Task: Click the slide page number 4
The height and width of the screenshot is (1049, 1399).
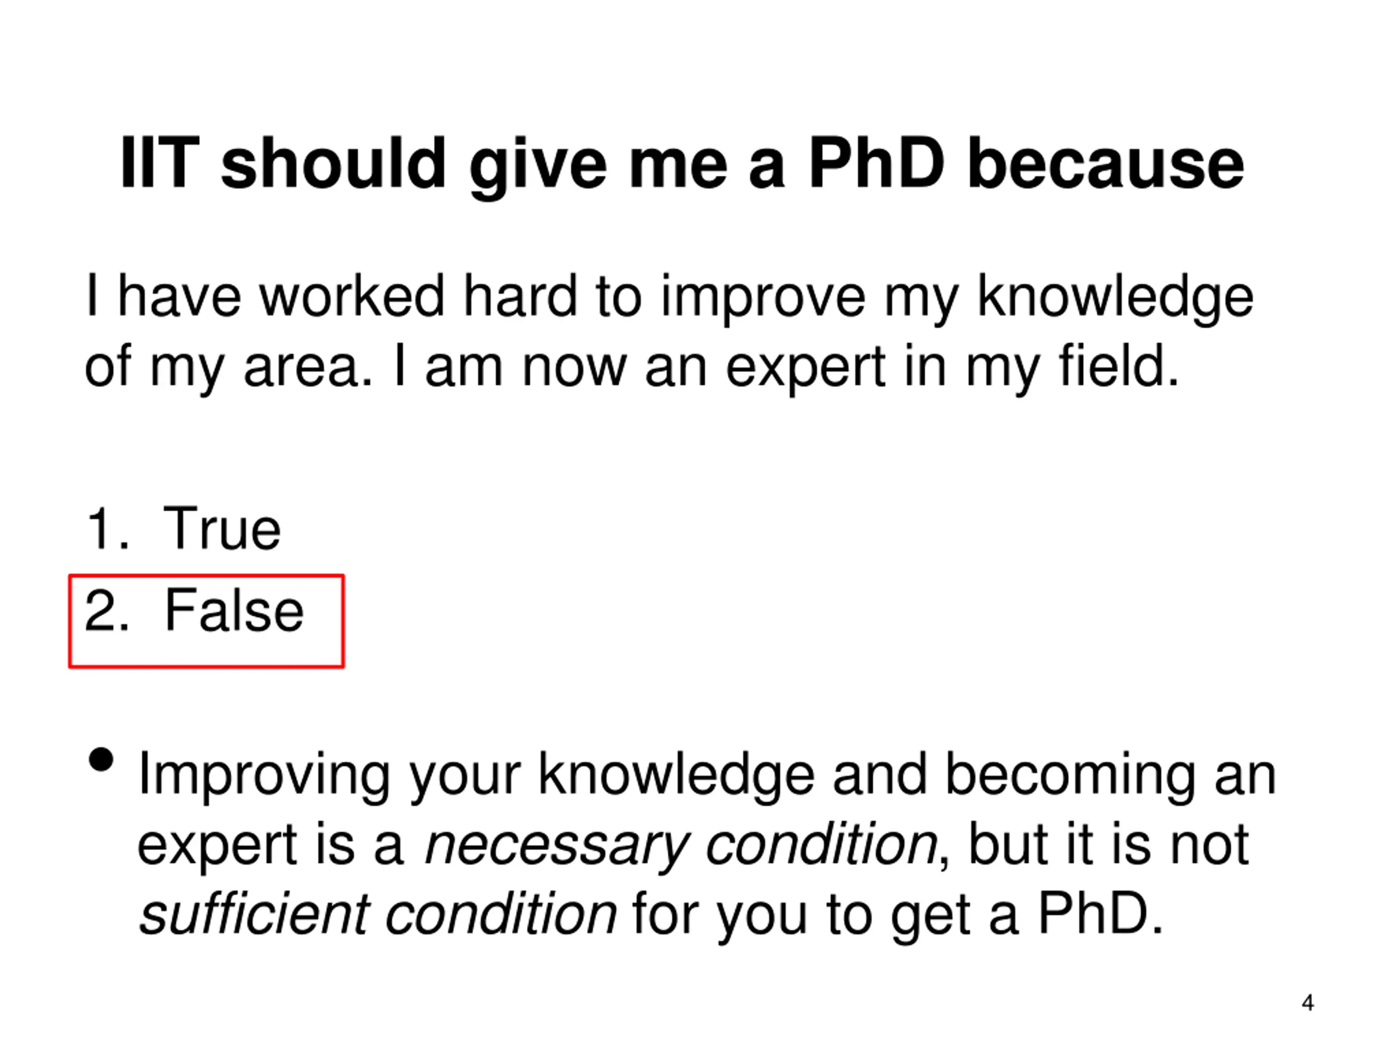Action: [1308, 1003]
